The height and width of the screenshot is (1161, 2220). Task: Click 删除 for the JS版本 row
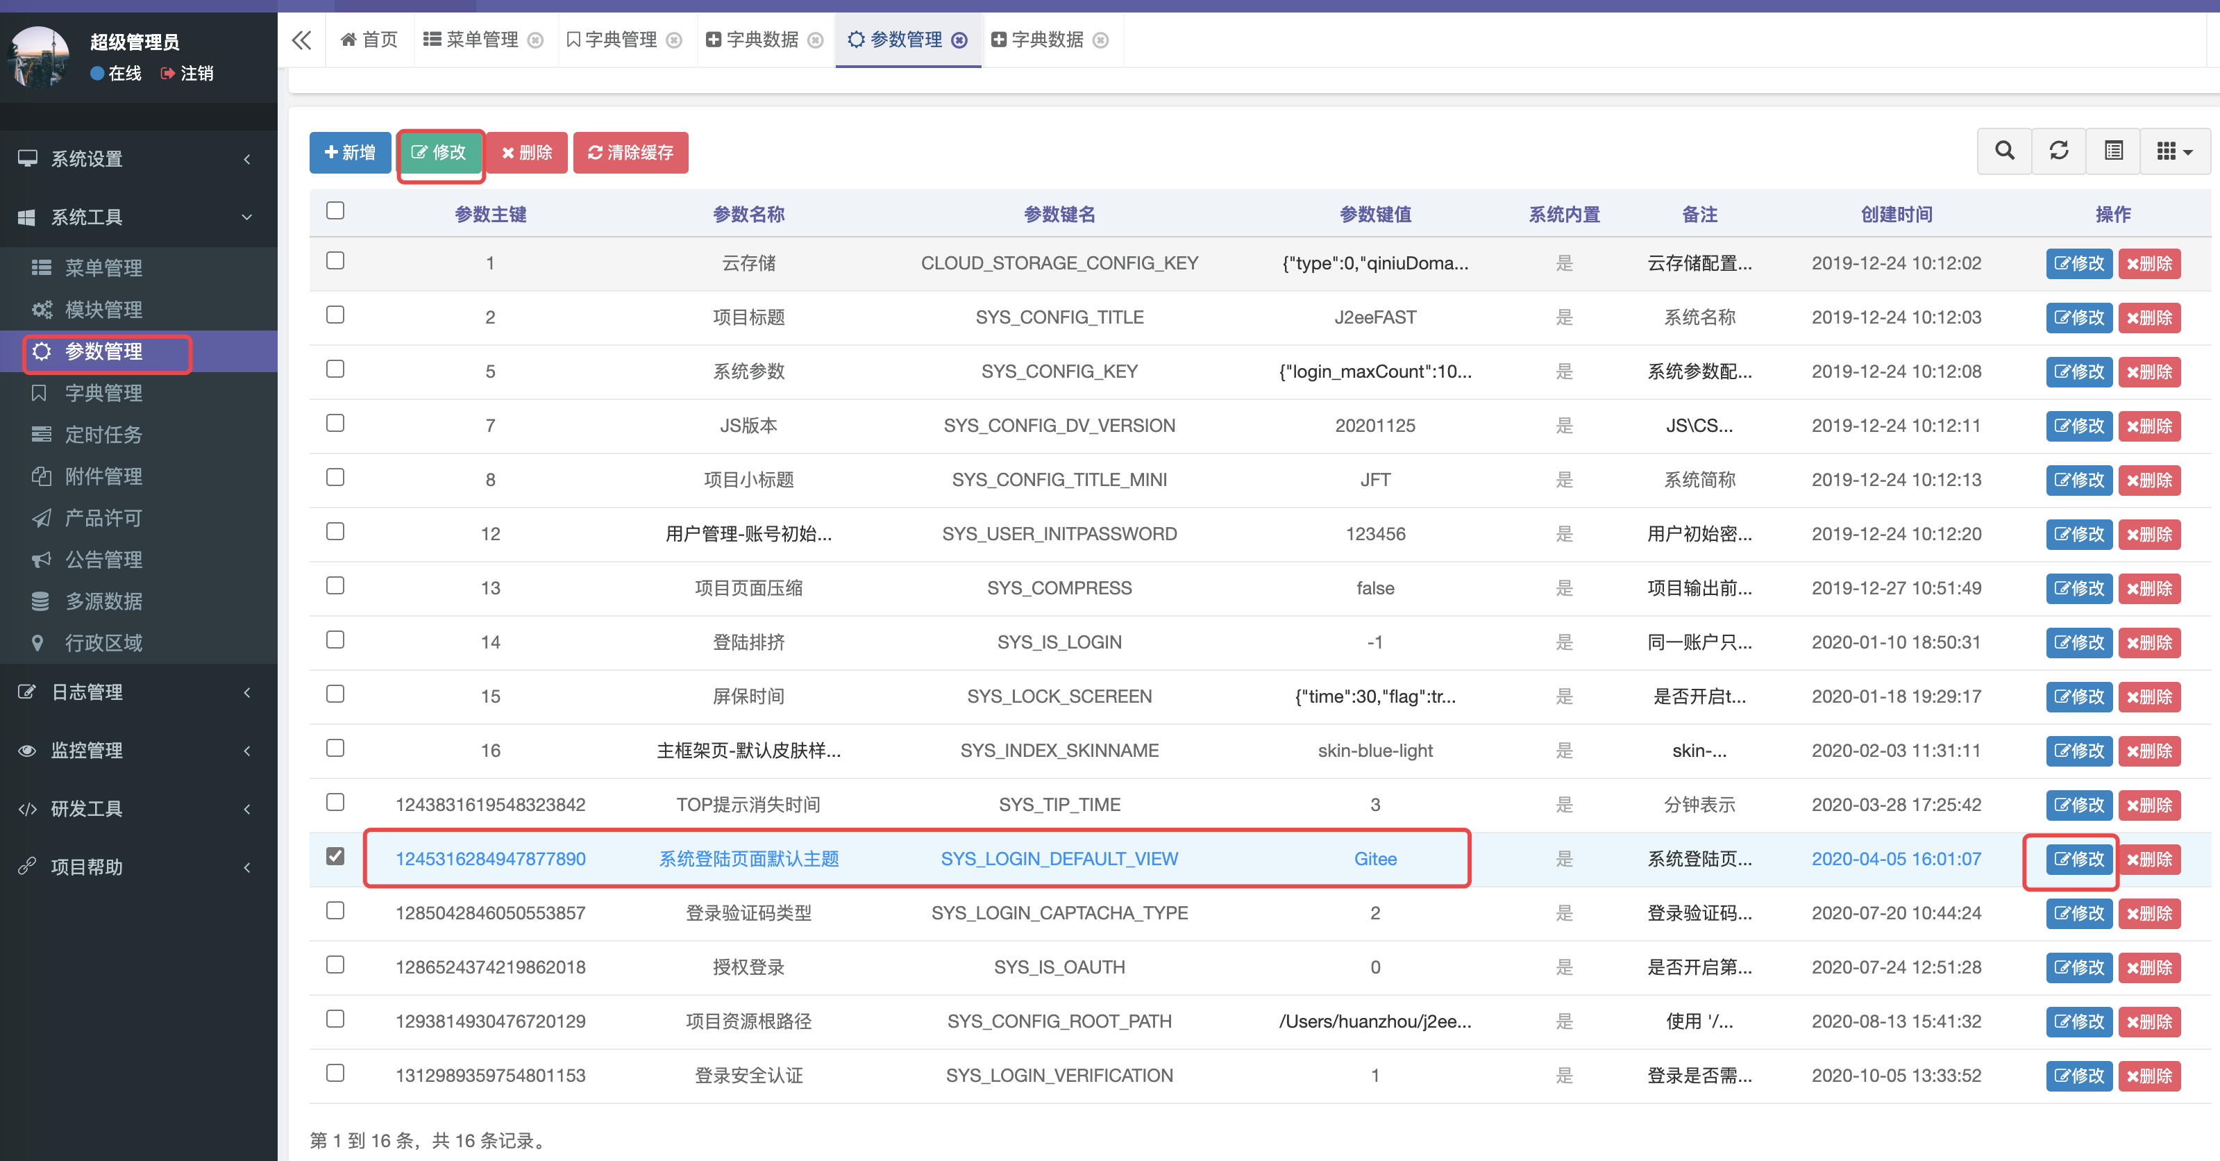click(x=2148, y=426)
